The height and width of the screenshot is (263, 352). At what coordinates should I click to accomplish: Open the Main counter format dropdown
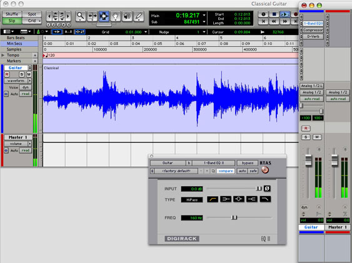coord(204,15)
